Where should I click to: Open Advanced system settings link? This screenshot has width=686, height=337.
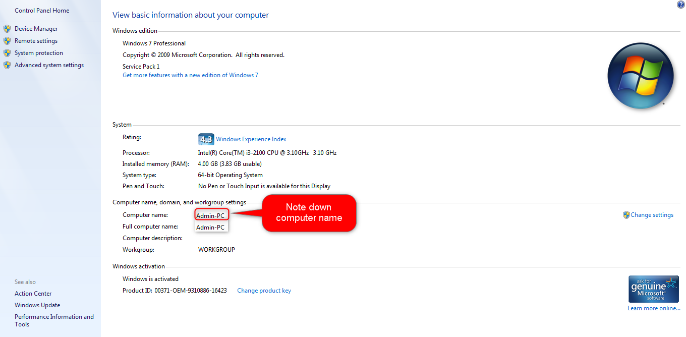[49, 65]
